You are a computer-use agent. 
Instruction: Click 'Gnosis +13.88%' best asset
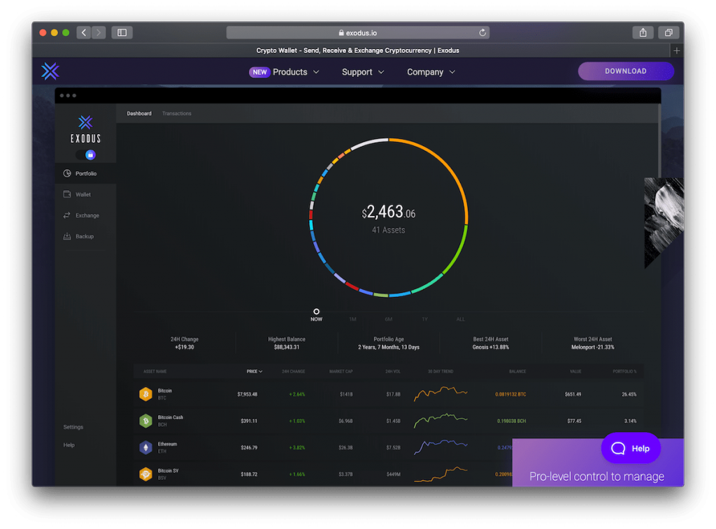pos(491,347)
